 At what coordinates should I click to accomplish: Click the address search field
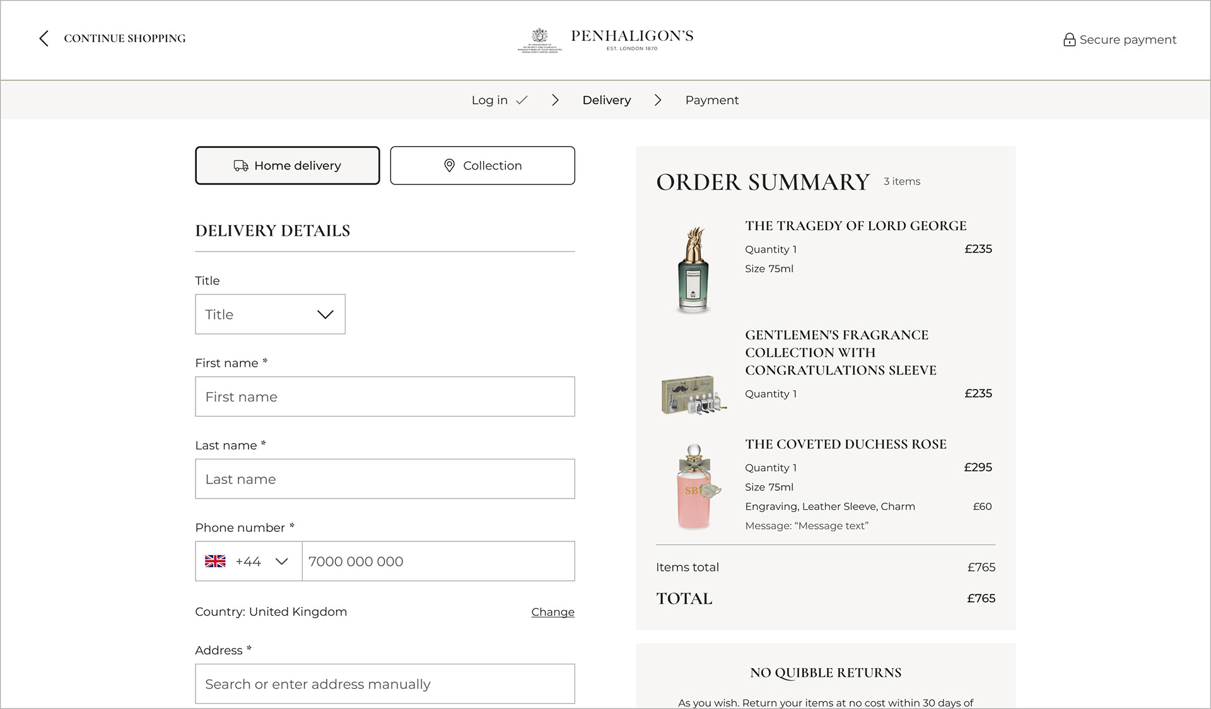pos(385,684)
